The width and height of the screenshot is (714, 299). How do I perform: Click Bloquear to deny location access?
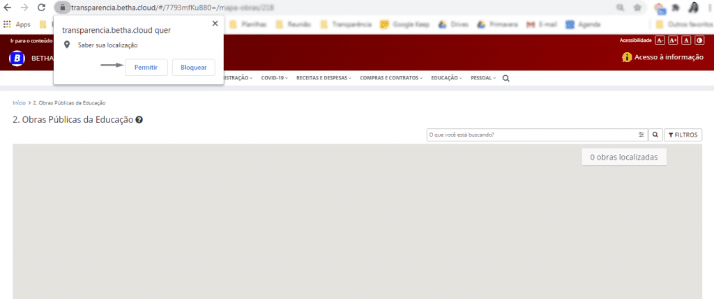tap(193, 67)
